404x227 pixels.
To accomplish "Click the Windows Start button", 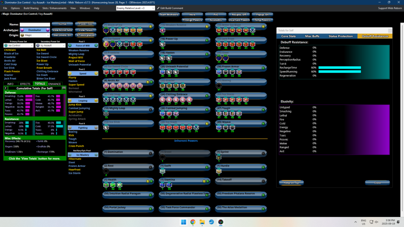I will coord(183,222).
